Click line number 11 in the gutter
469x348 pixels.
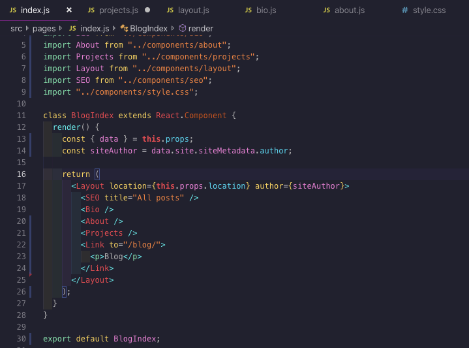pyautogui.click(x=22, y=116)
